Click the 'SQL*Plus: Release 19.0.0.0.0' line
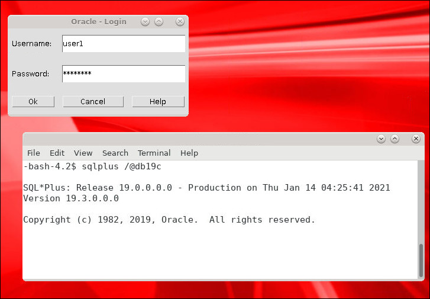The image size is (430, 299). [x=206, y=188]
